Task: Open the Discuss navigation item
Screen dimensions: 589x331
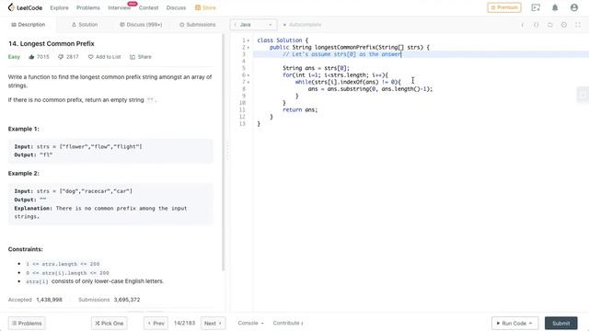Action: coord(176,7)
